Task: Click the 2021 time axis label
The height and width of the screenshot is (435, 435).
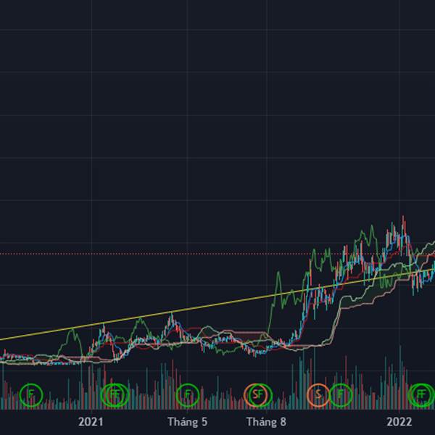Action: [91, 422]
